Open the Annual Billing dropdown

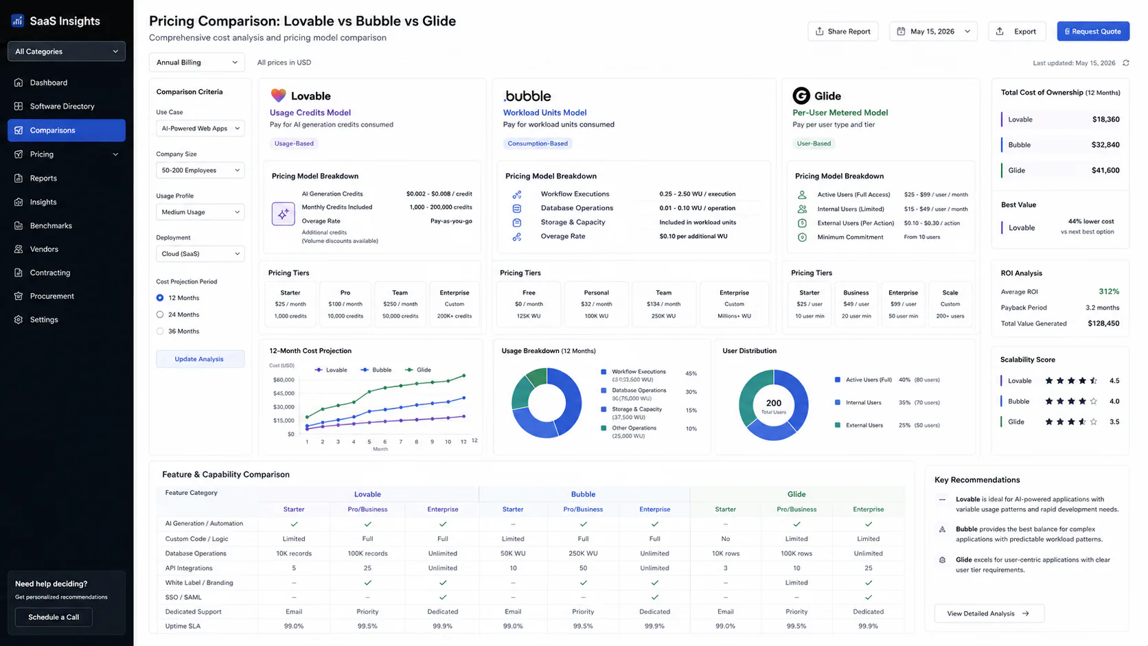(x=197, y=62)
